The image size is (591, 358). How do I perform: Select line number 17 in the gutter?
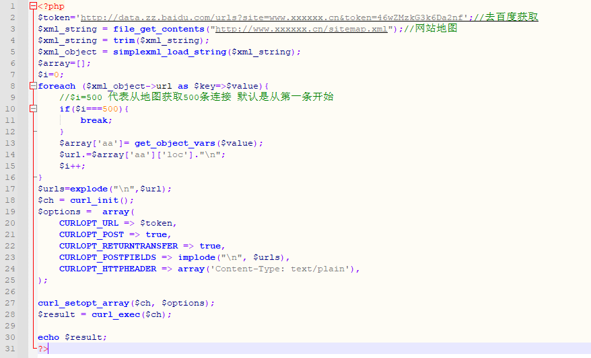[11, 189]
